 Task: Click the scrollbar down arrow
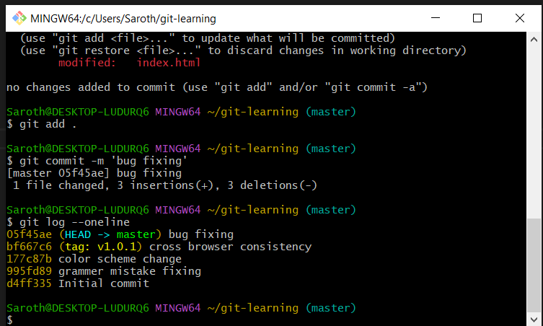click(x=534, y=319)
